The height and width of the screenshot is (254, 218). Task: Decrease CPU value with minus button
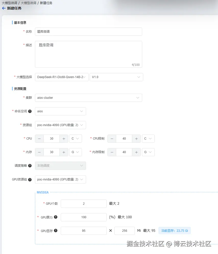click(x=39, y=139)
